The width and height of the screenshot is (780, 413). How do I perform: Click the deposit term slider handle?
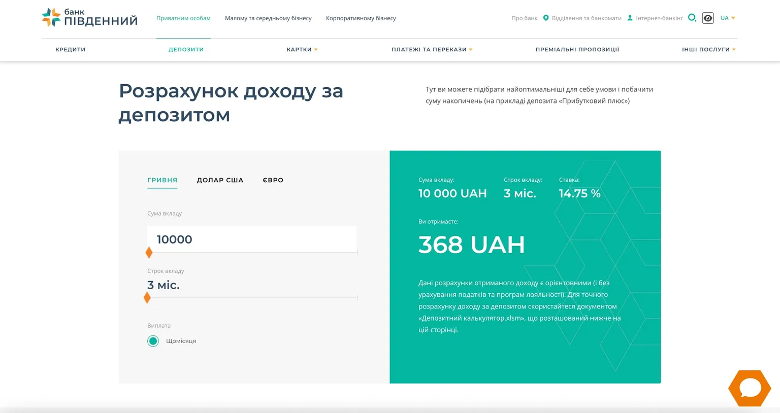coord(147,298)
